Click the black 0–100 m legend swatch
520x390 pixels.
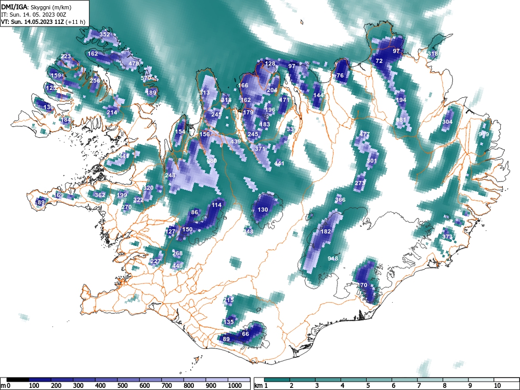pos(18,380)
